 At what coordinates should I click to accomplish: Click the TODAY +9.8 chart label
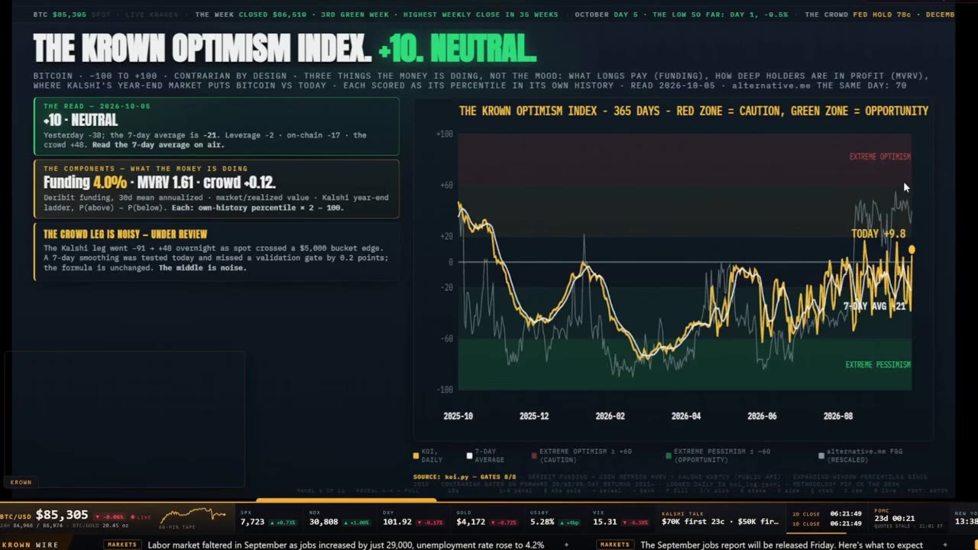pos(879,234)
